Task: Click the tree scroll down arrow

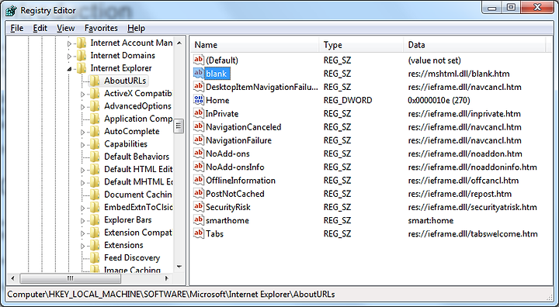Action: coord(179,267)
